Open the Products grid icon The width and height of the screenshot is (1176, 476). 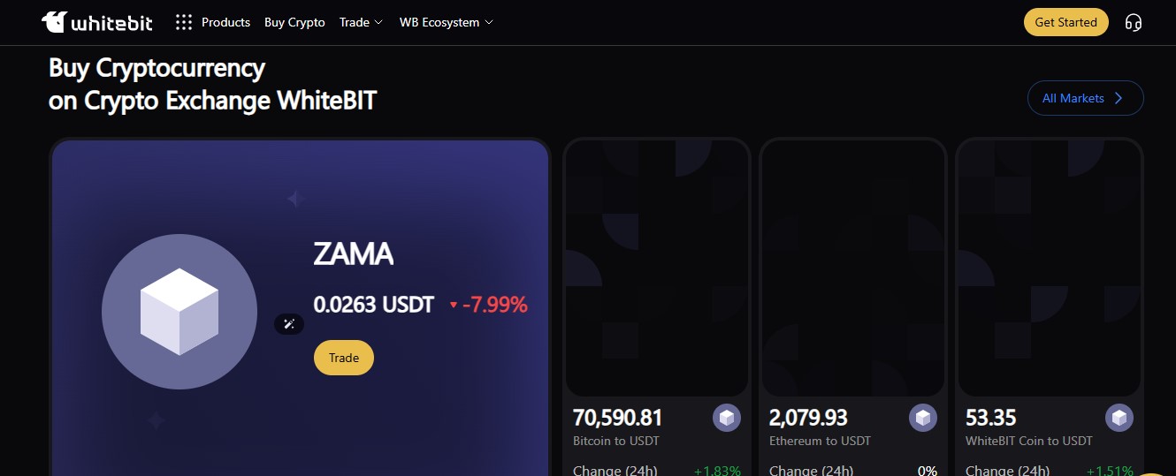coord(184,22)
